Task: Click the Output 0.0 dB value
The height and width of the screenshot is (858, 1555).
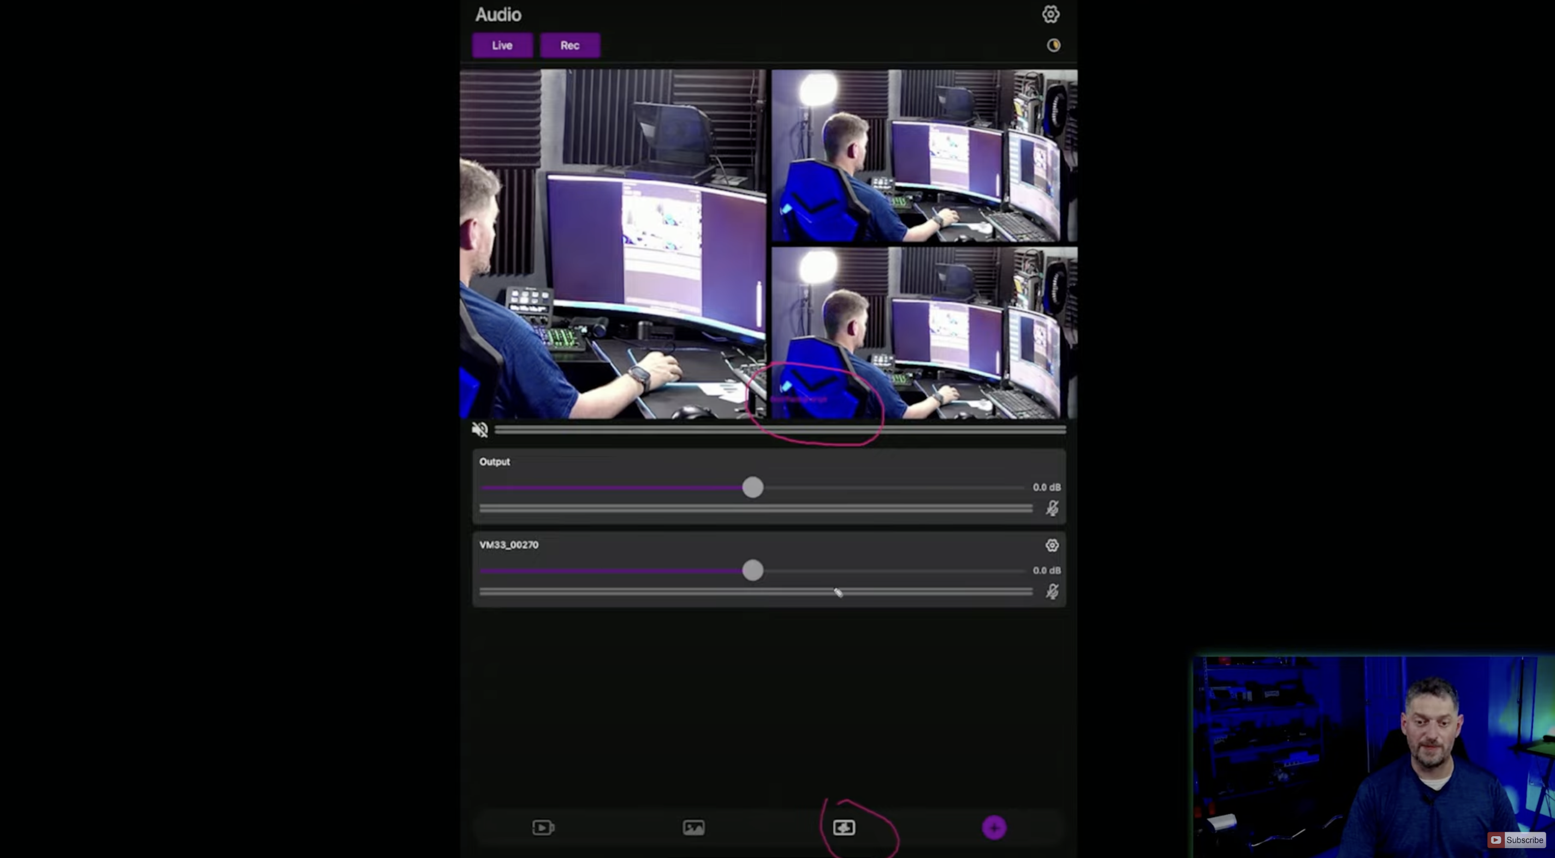Action: 1046,487
